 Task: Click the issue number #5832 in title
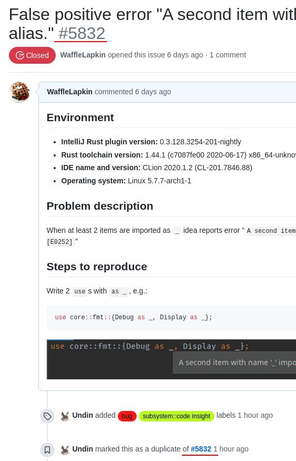pyautogui.click(x=81, y=33)
